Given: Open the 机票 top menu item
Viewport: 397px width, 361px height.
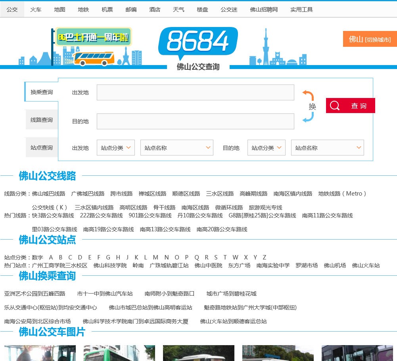Looking at the screenshot, I should point(107,10).
